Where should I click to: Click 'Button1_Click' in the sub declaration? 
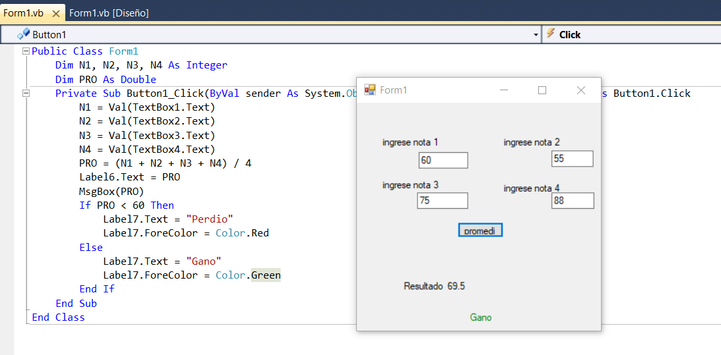click(165, 94)
